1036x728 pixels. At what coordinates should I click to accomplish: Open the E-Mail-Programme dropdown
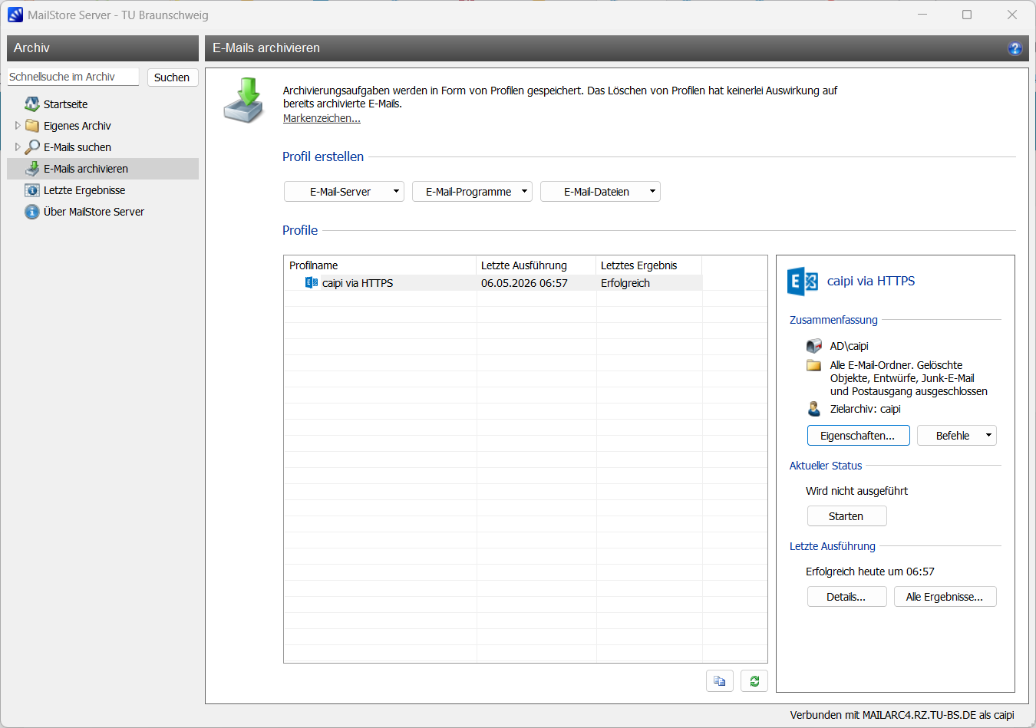pyautogui.click(x=472, y=192)
